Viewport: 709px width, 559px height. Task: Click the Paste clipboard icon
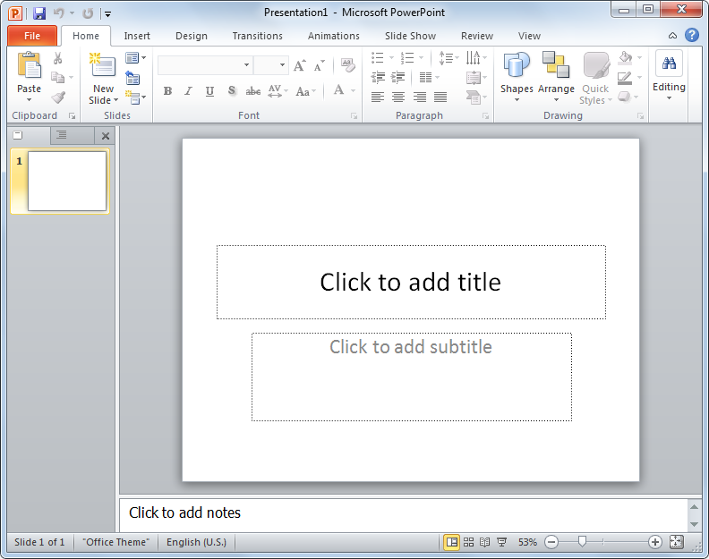29,67
